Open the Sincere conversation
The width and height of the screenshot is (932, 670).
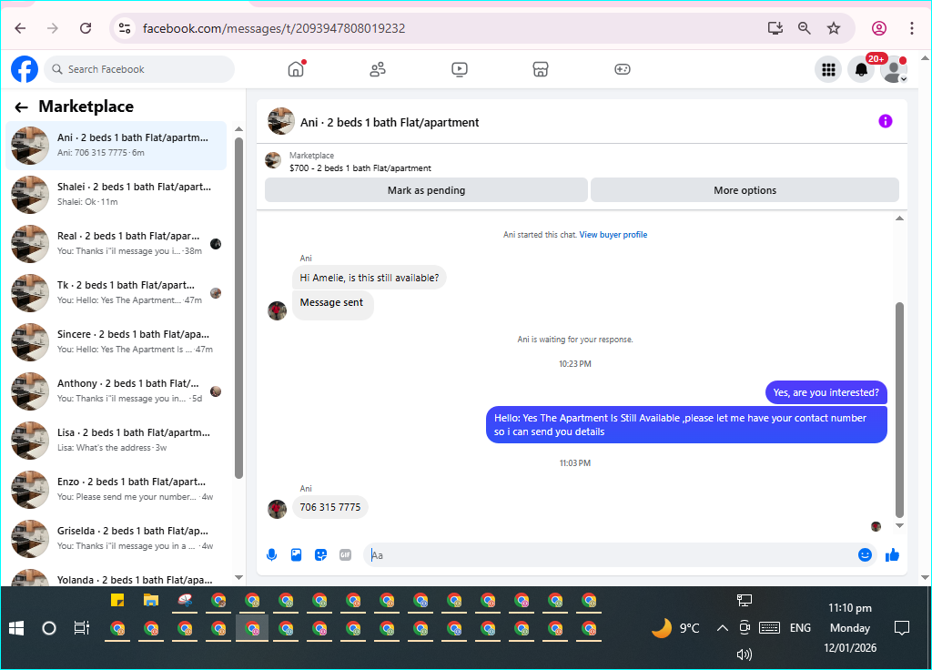(x=116, y=342)
